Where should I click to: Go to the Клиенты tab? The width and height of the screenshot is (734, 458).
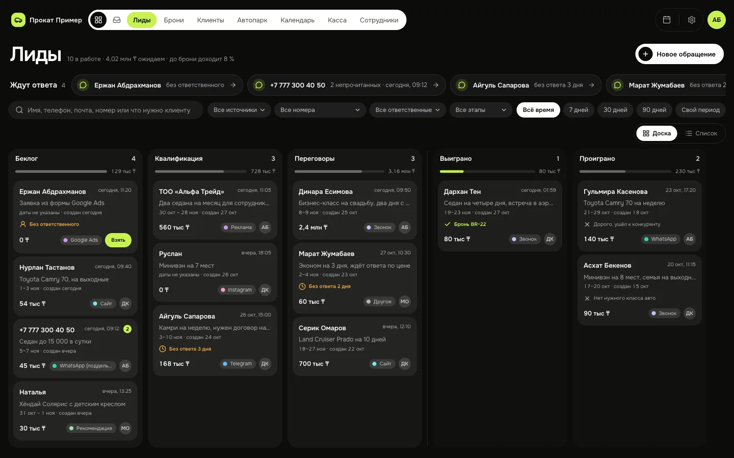[211, 20]
